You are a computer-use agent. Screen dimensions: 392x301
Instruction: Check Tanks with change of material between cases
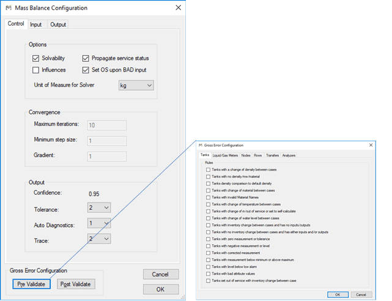[208, 191]
